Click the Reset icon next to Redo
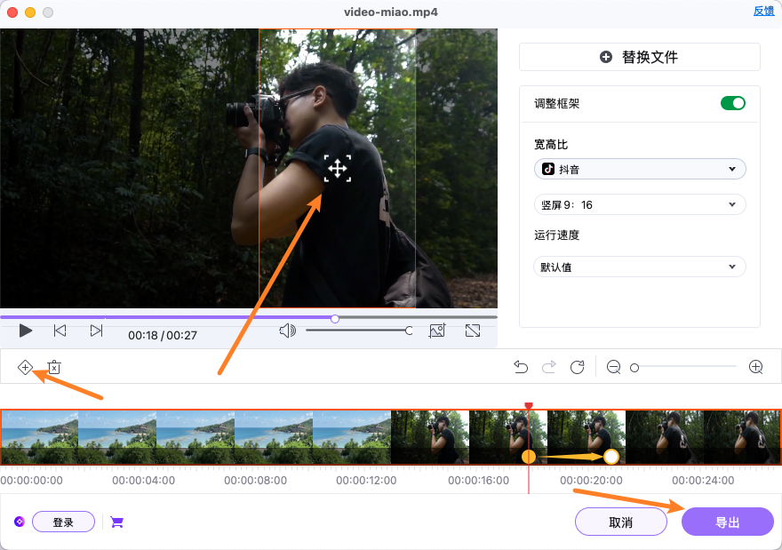Viewport: 782px width, 550px height. 577,366
